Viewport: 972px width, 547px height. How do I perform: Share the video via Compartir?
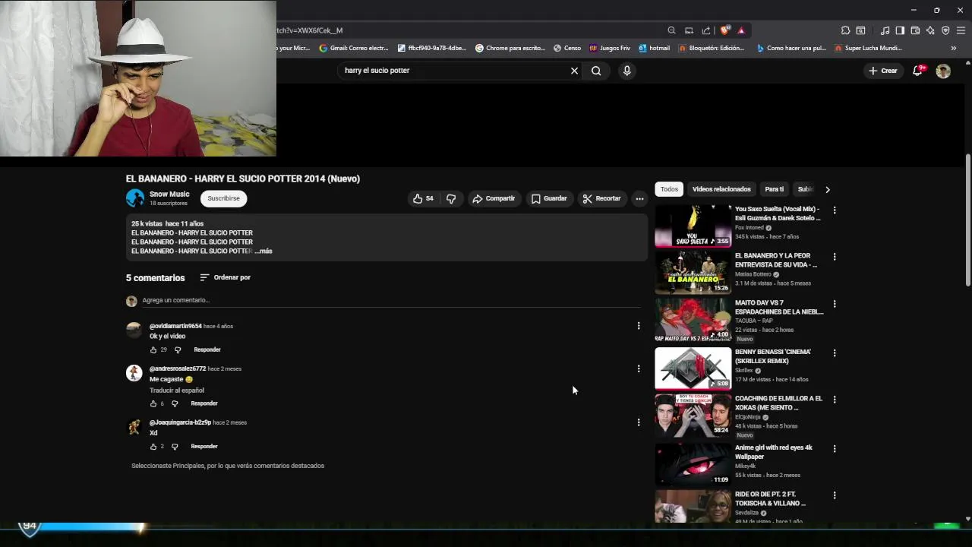coord(494,198)
